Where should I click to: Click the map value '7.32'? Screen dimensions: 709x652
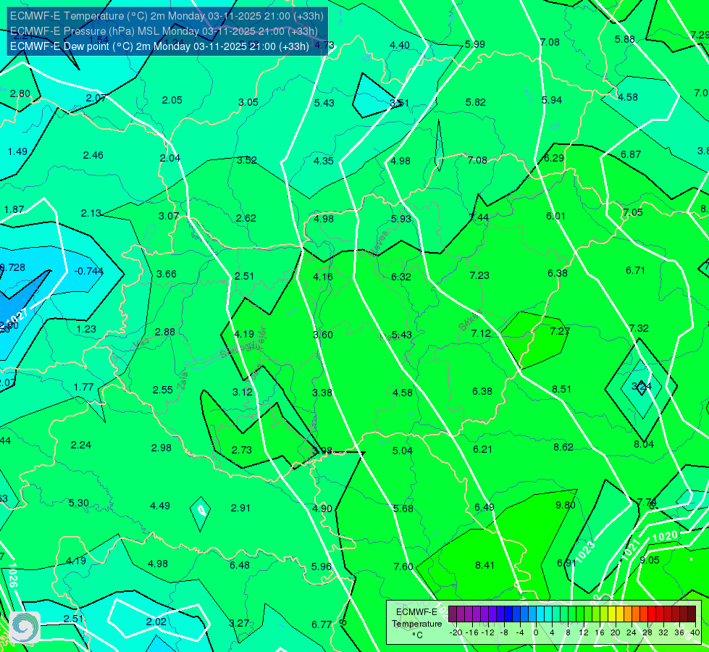tap(639, 328)
